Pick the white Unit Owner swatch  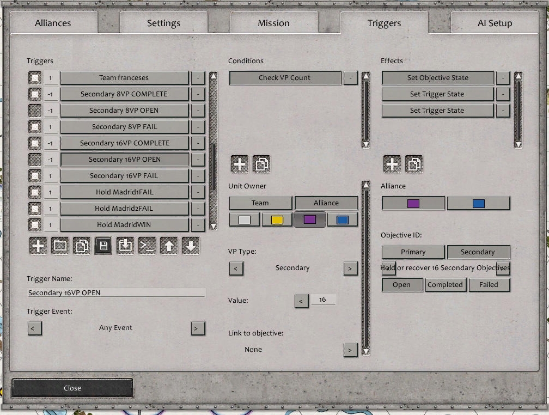tap(245, 220)
